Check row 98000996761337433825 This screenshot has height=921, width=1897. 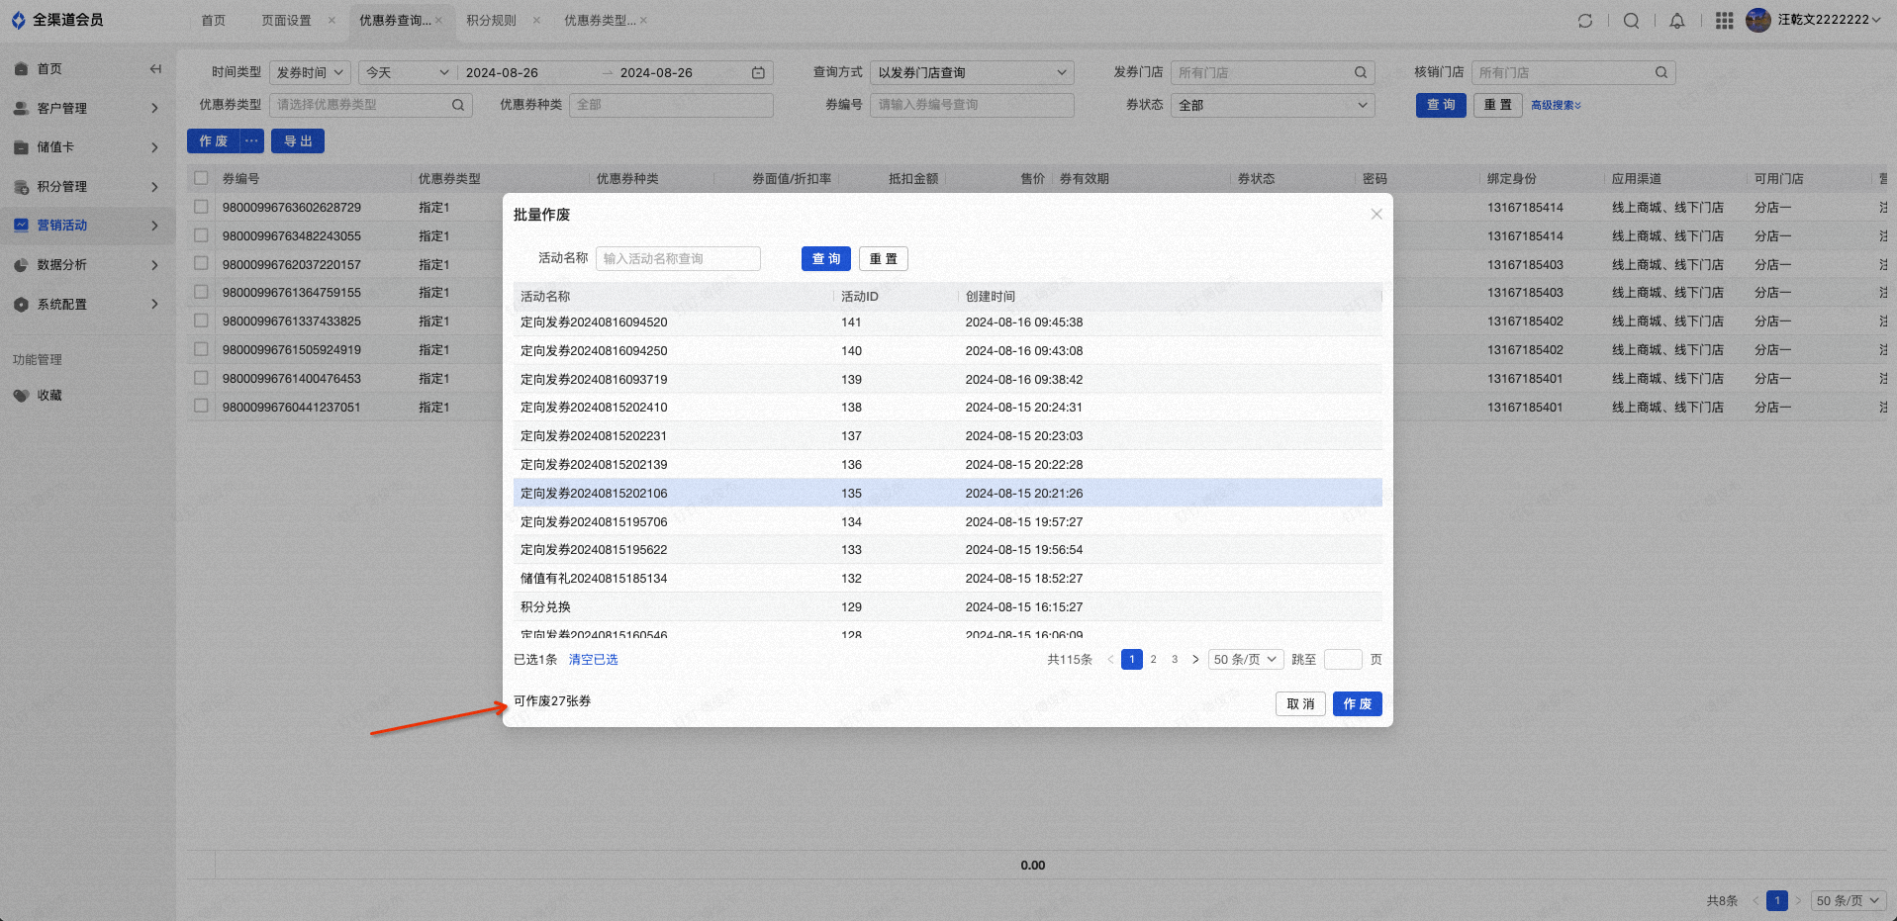(202, 322)
